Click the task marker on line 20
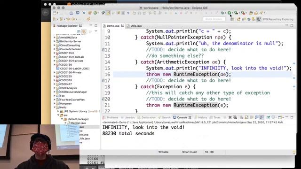The image size is (301, 169). pyautogui.click(x=103, y=99)
